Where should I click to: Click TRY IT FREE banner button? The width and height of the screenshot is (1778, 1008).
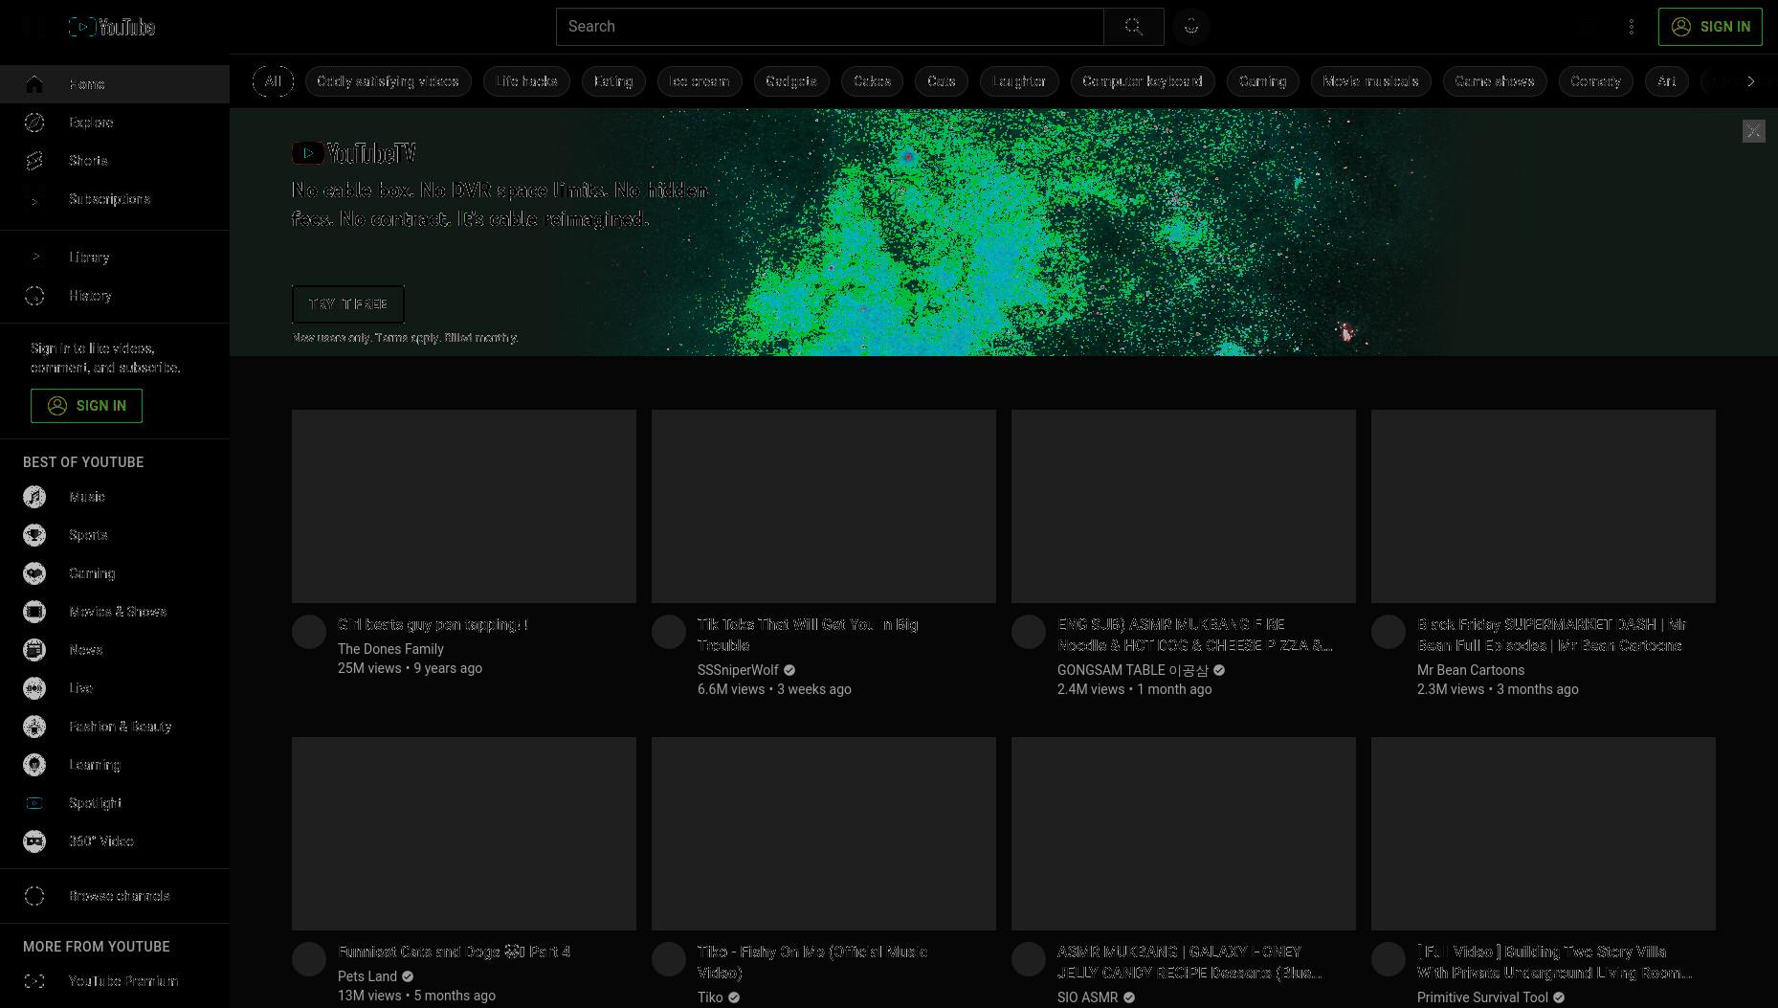(x=348, y=304)
